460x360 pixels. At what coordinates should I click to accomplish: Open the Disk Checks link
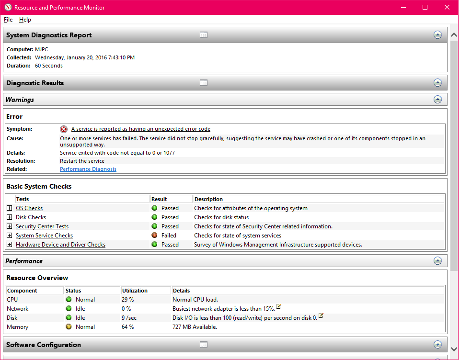pyautogui.click(x=31, y=217)
